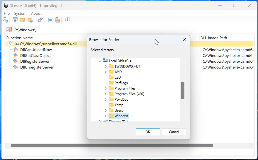Click the purple and blue gears icon
Screen dimensions: 258x160
click(40, 20)
